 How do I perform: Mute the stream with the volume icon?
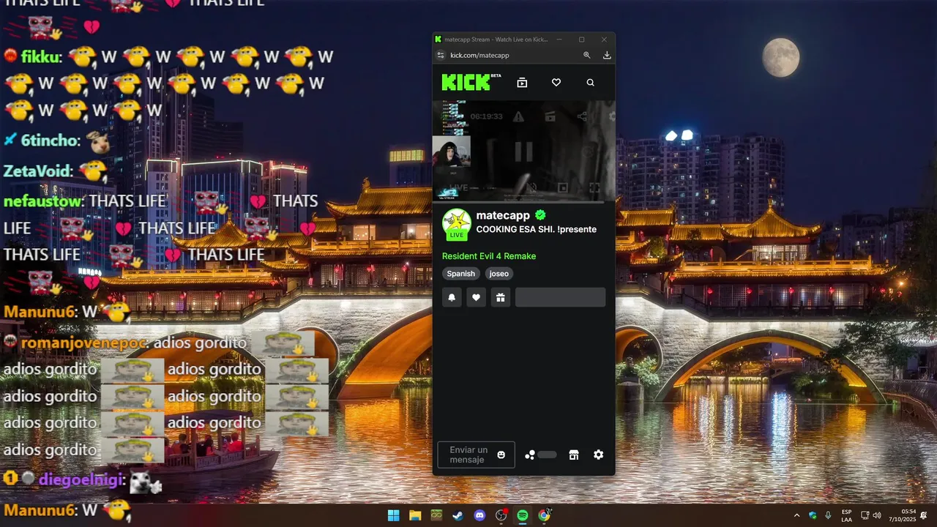pyautogui.click(x=531, y=187)
